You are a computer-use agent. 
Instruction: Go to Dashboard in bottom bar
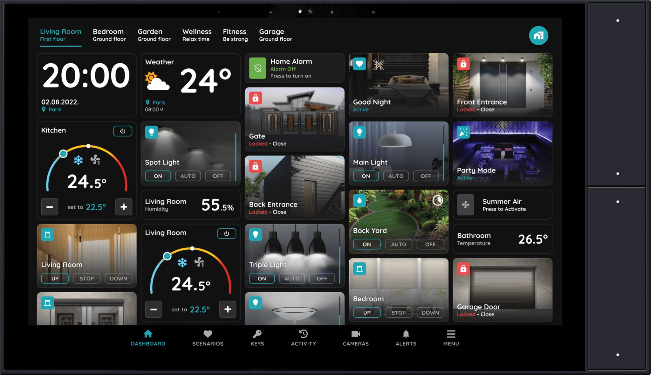click(x=148, y=338)
